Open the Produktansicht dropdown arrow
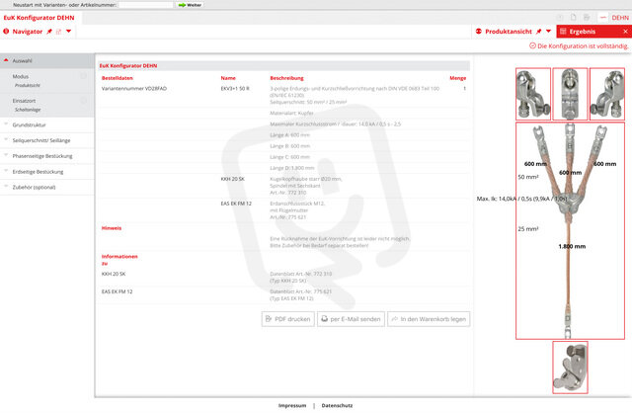Screen dimensions: 632x413 pos(549,31)
